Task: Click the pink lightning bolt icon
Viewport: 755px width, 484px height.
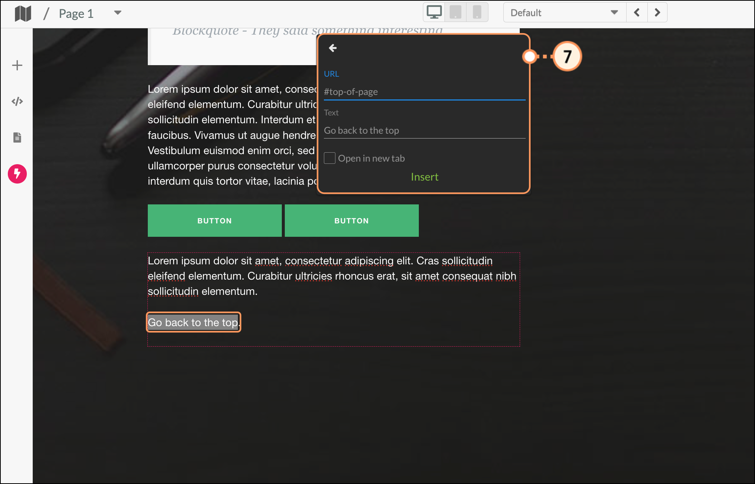Action: 17,173
